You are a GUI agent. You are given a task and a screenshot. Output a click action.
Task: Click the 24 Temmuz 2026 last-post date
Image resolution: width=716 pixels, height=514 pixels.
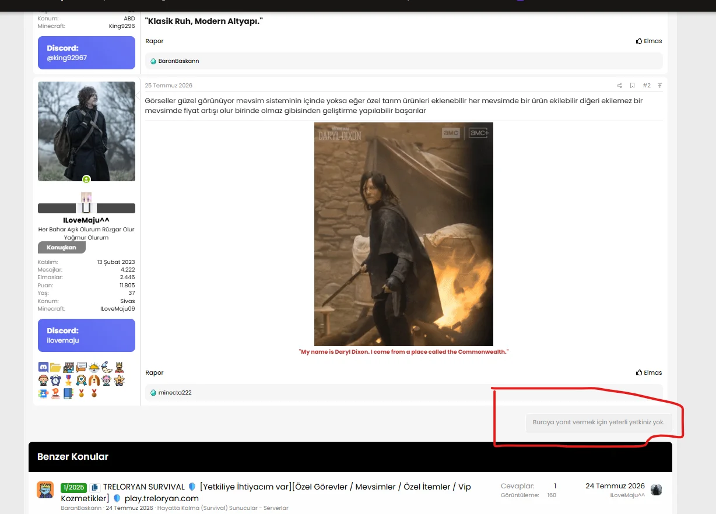[x=615, y=486]
